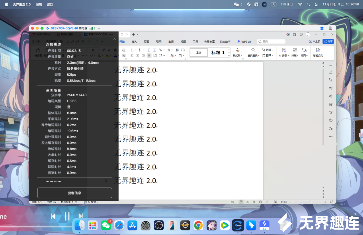Switch to the 引用 ribbon tab
The image size is (363, 235).
pyautogui.click(x=159, y=42)
